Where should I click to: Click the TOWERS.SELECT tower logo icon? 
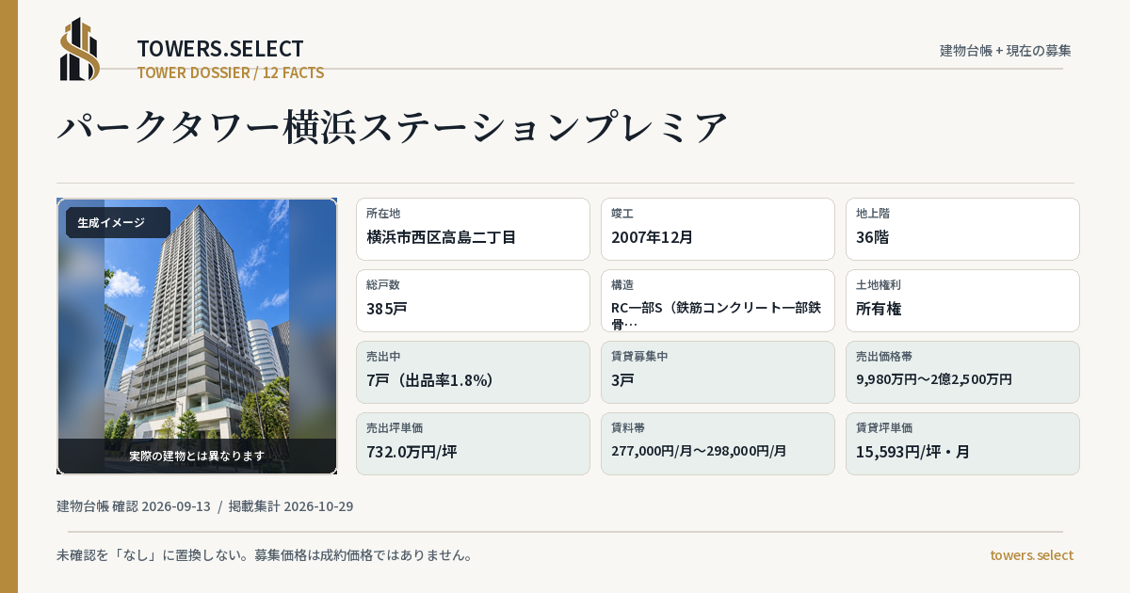pos(80,49)
